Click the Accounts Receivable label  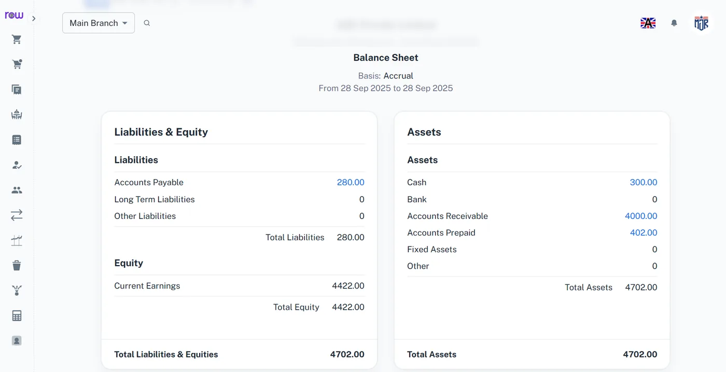448,216
